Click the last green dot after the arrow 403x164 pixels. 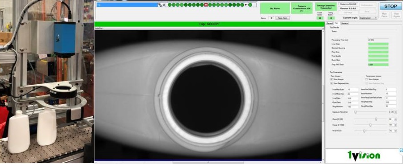250,4
